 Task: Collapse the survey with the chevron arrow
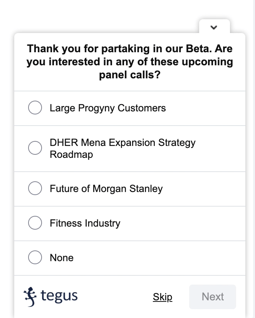[214, 27]
